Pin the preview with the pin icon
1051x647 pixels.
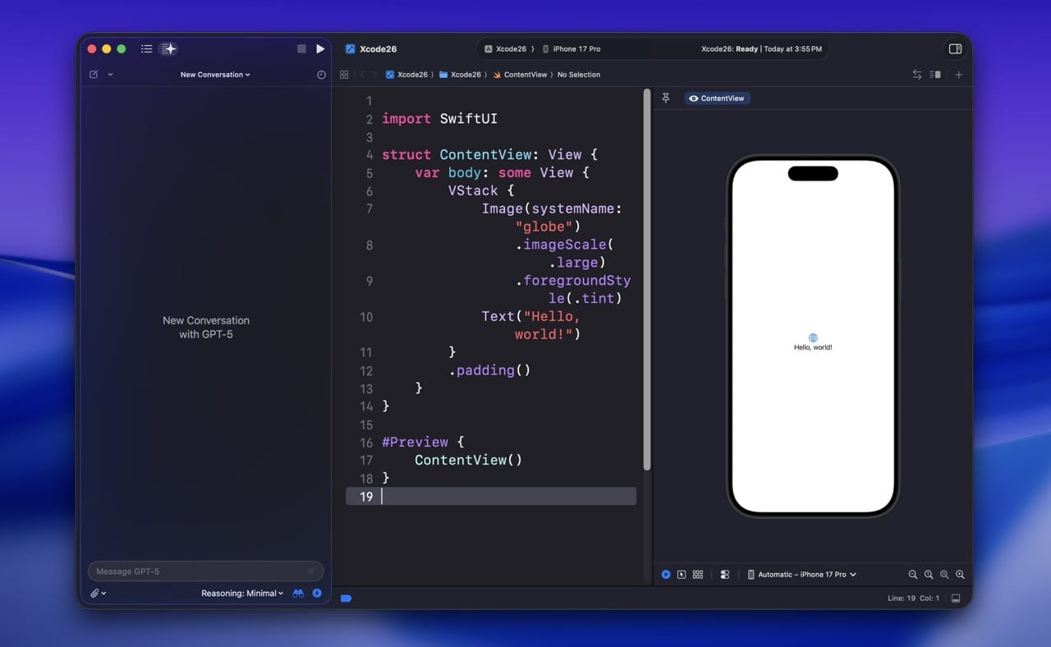[x=666, y=98]
